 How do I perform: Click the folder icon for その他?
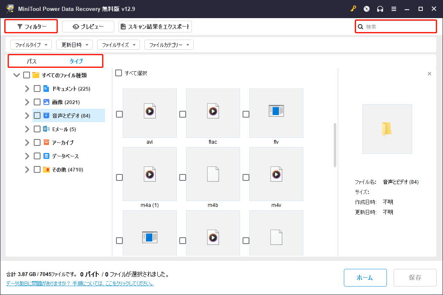click(x=46, y=169)
